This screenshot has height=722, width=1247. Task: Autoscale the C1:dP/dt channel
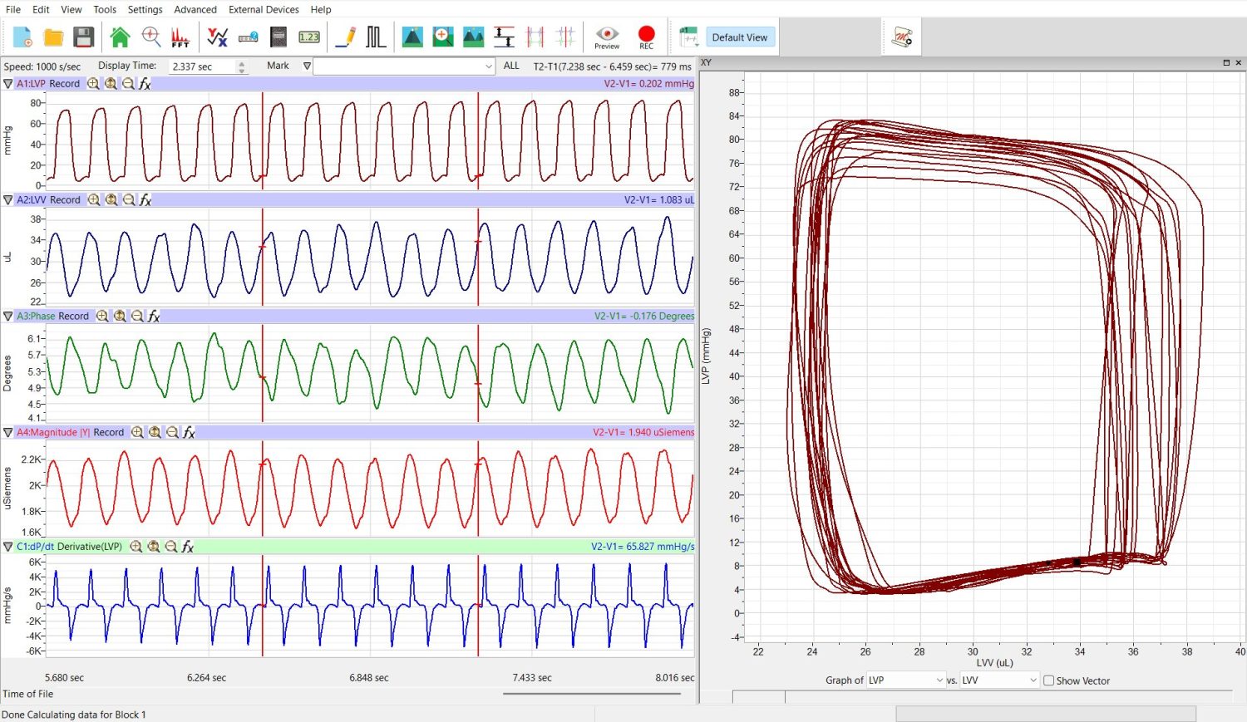click(153, 547)
